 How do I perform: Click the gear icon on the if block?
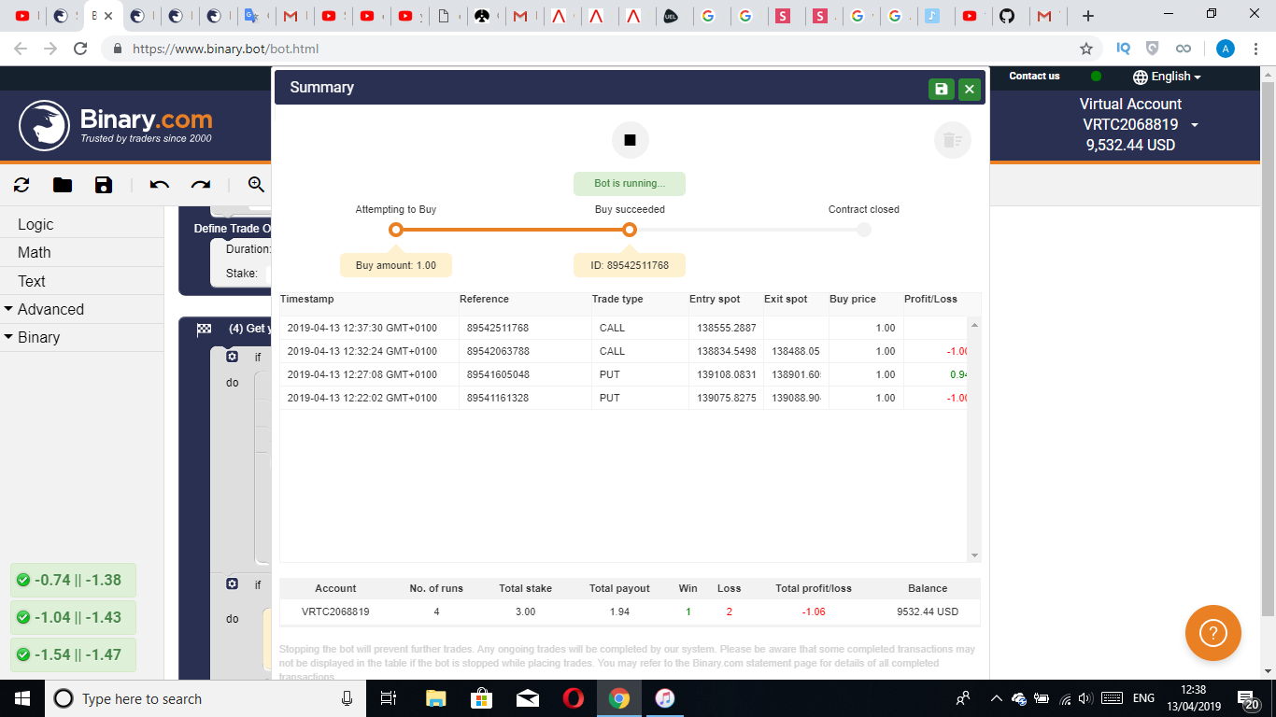[231, 357]
